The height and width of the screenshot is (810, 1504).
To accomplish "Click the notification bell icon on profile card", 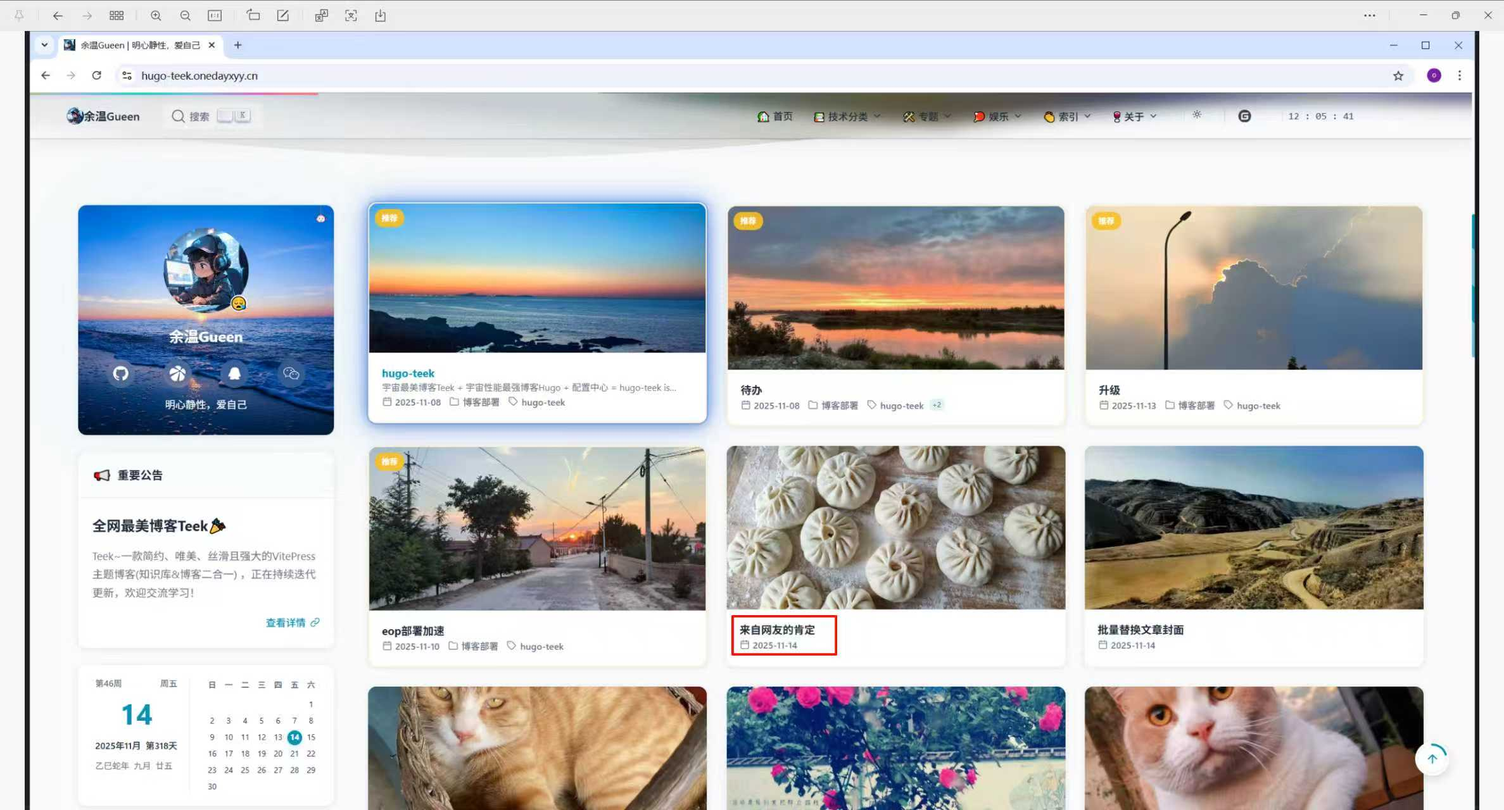I will 234,373.
